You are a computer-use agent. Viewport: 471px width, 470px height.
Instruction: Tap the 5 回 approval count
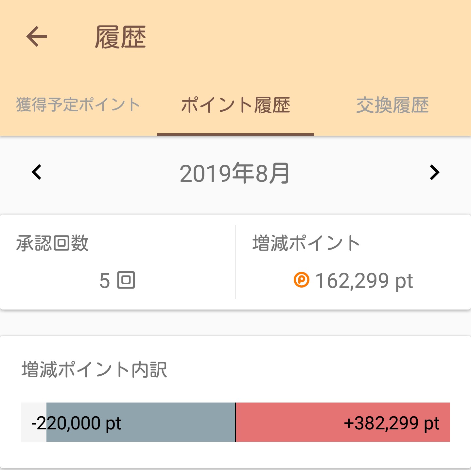pos(117,281)
